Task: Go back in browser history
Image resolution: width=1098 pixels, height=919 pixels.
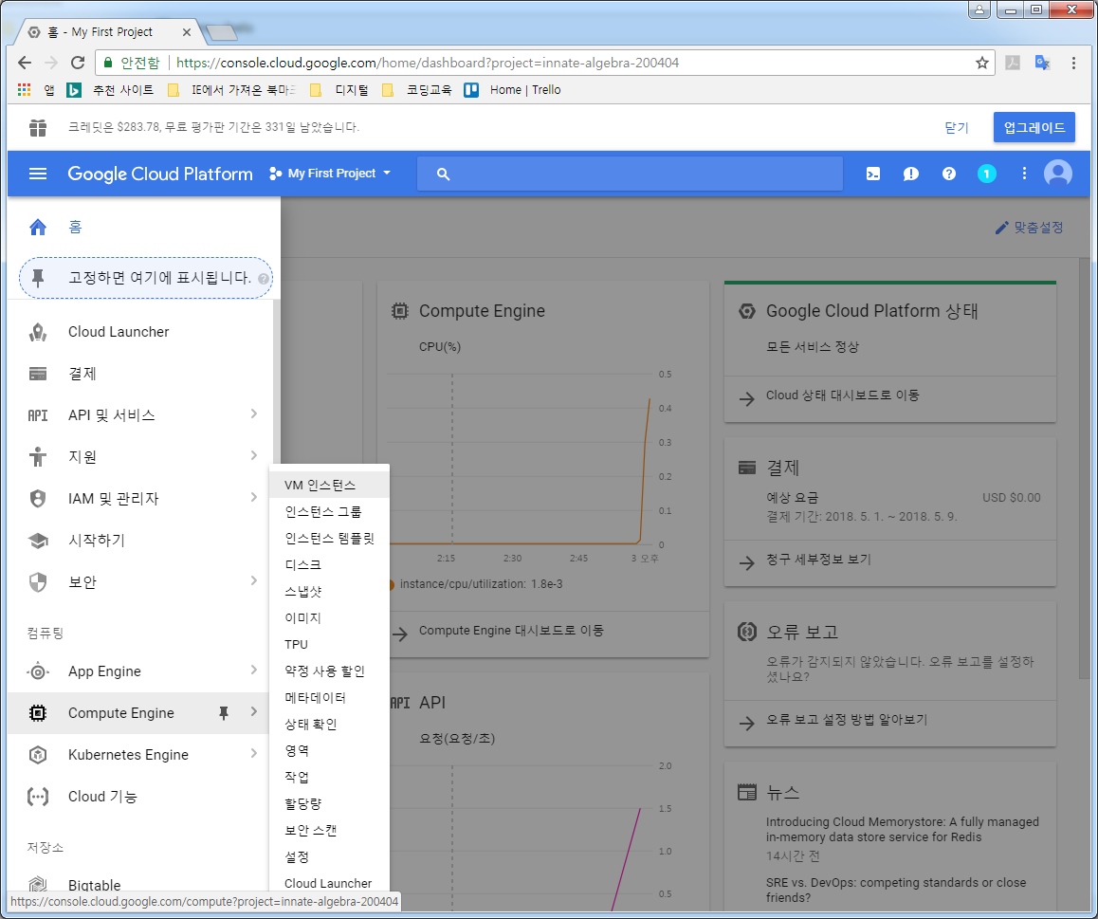Action: coord(25,63)
